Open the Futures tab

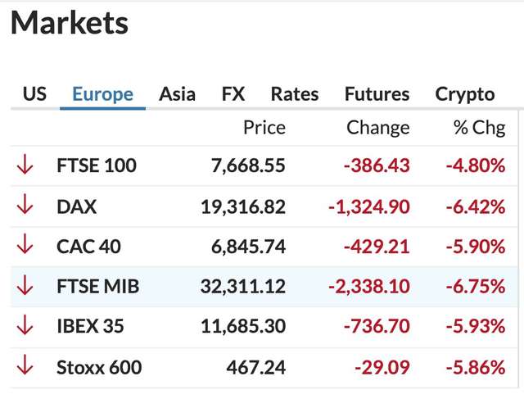[377, 93]
